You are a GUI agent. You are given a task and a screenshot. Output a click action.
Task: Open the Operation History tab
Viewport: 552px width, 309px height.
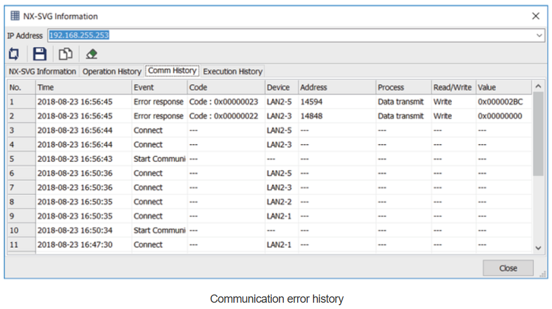[x=112, y=71]
